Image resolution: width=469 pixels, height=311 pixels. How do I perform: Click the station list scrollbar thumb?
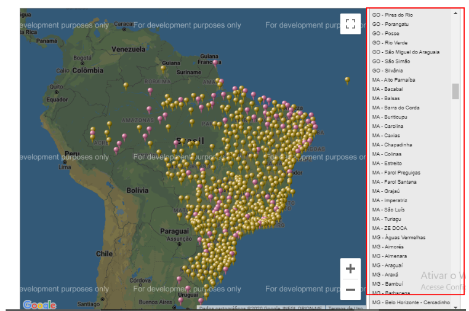[x=455, y=91]
